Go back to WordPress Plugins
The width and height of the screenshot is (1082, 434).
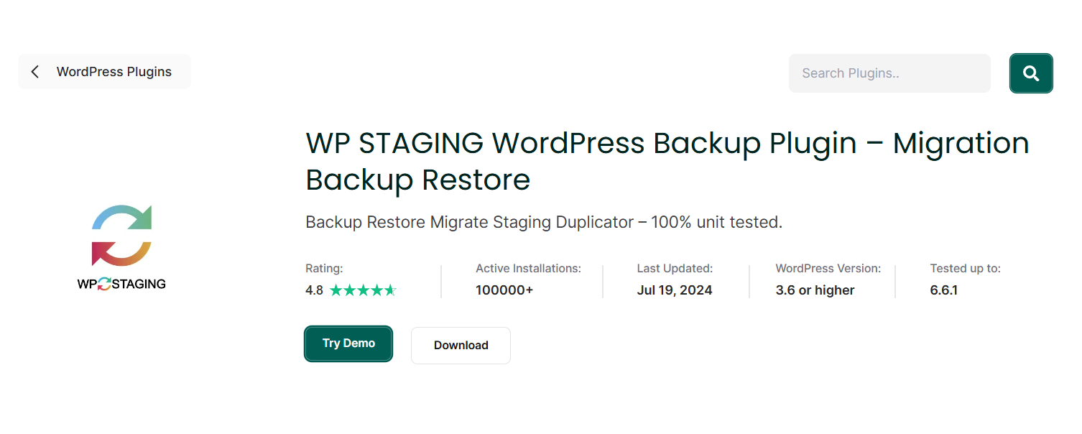pyautogui.click(x=104, y=72)
